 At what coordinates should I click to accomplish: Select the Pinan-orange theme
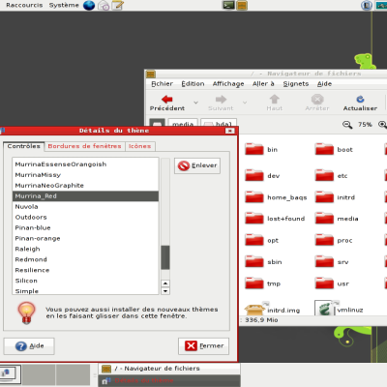coord(85,238)
